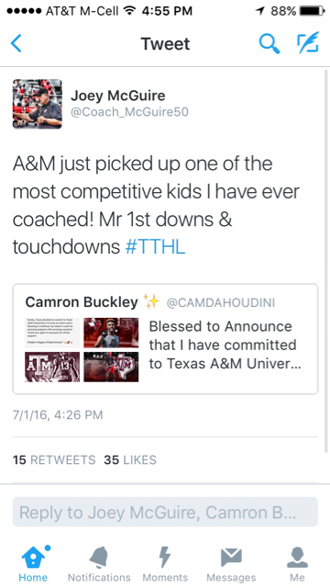Open the quoted Camron Buckley tweet text
The height and width of the screenshot is (588, 330).
(x=225, y=345)
